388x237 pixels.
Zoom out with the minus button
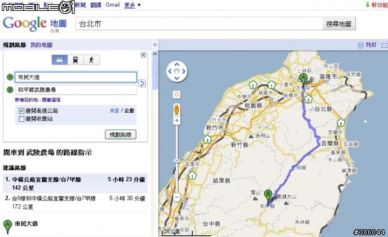click(x=176, y=197)
